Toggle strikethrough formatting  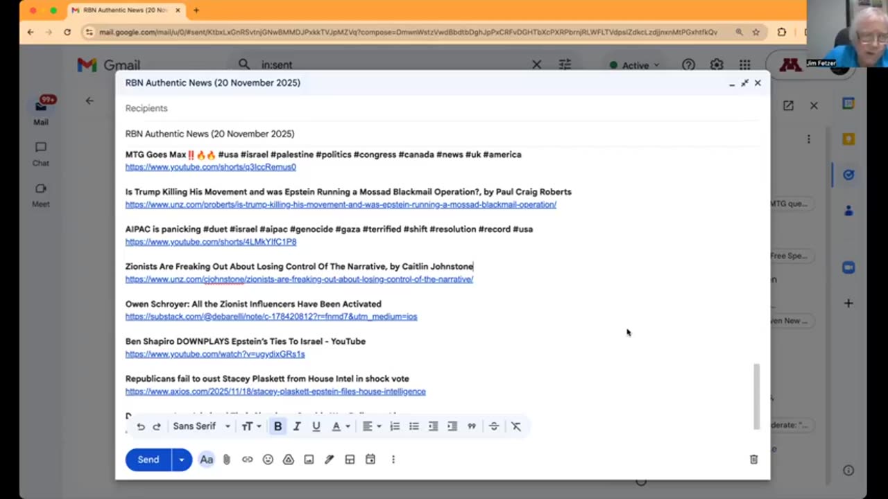494,426
